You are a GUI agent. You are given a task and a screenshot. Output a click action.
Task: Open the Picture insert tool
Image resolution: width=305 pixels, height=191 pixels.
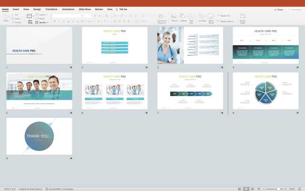pos(174,17)
